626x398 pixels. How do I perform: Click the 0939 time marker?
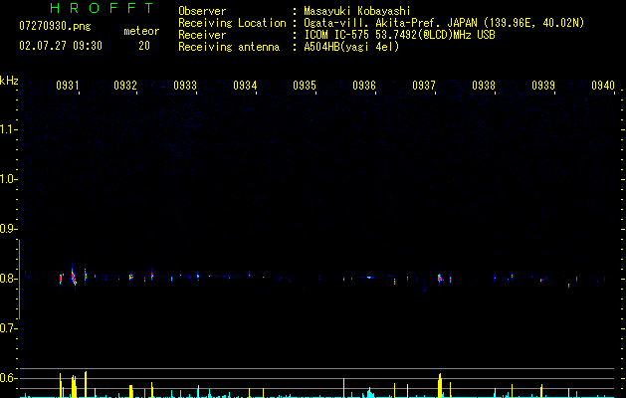(x=543, y=86)
